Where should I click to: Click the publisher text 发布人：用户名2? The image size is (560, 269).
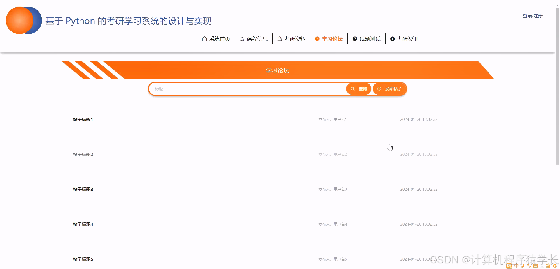(x=333, y=154)
